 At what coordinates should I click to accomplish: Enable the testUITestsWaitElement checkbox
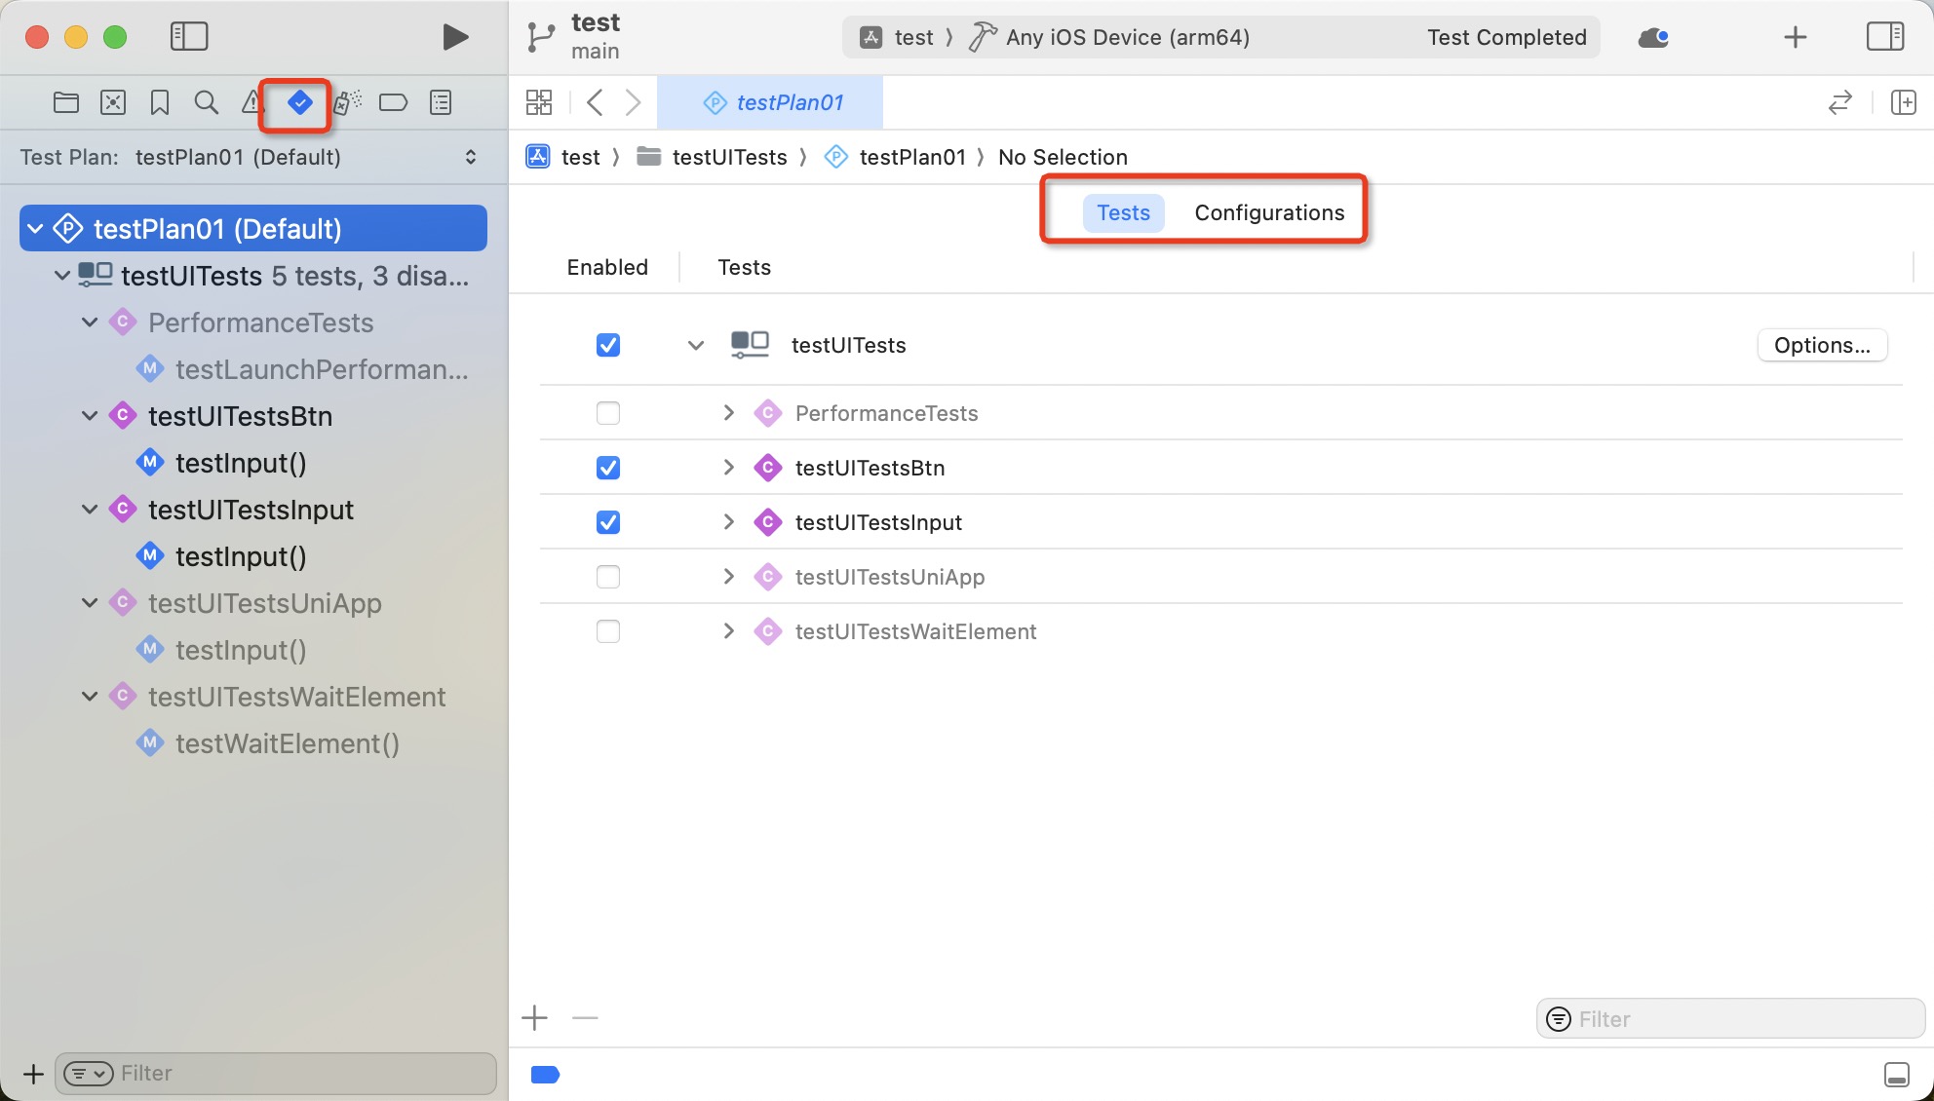608,631
